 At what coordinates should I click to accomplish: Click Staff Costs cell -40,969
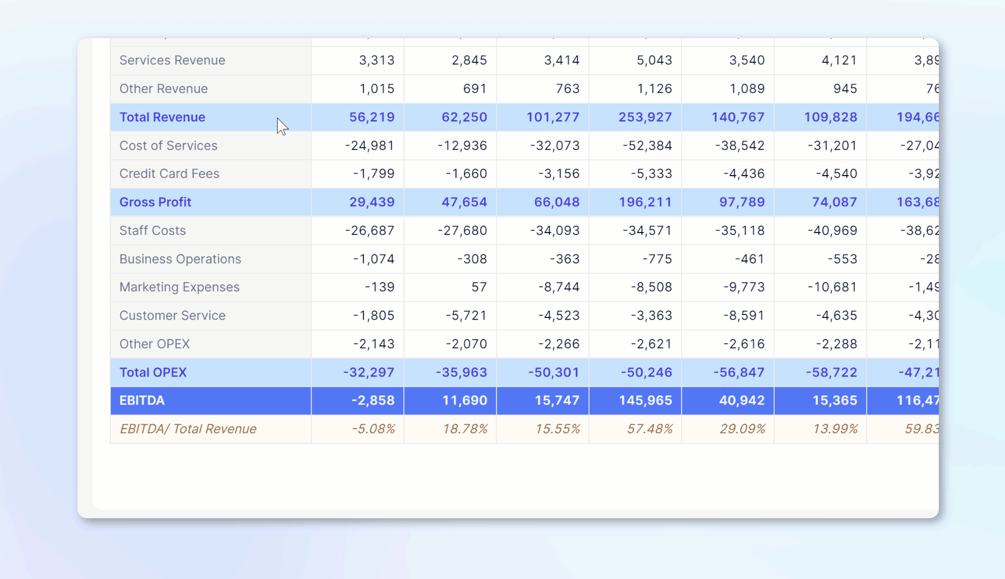click(820, 230)
